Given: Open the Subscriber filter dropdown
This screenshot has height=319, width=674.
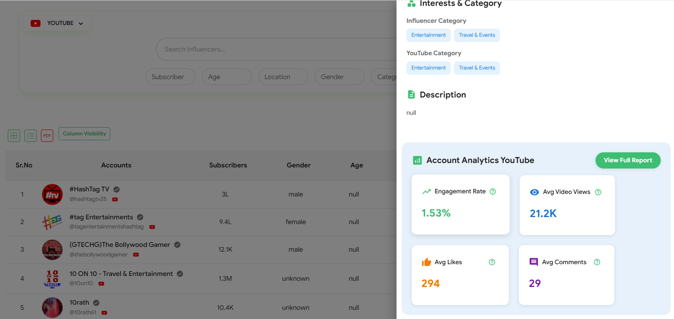Looking at the screenshot, I should pos(170,77).
